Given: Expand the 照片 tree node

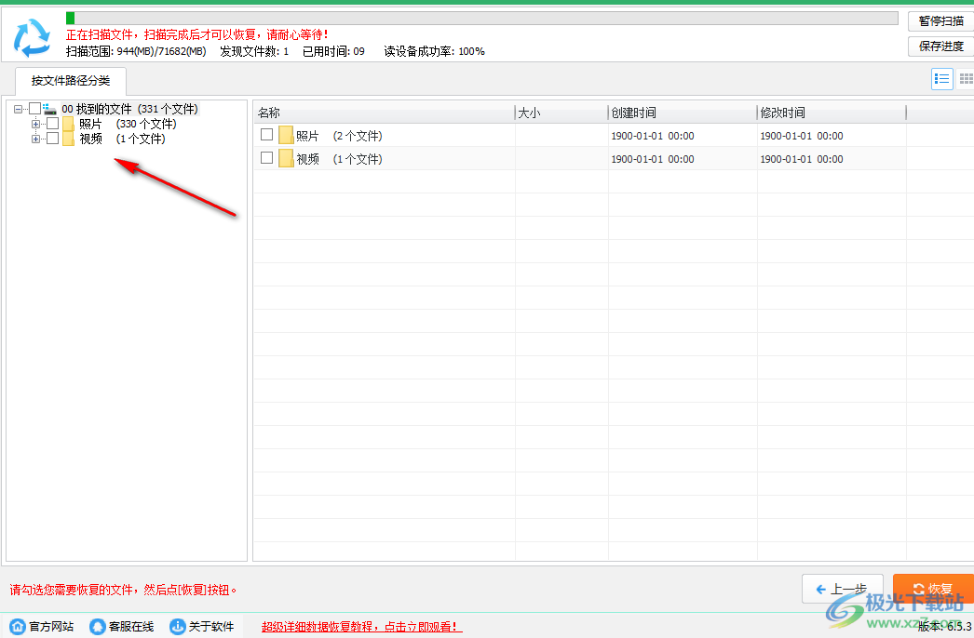Looking at the screenshot, I should (35, 124).
